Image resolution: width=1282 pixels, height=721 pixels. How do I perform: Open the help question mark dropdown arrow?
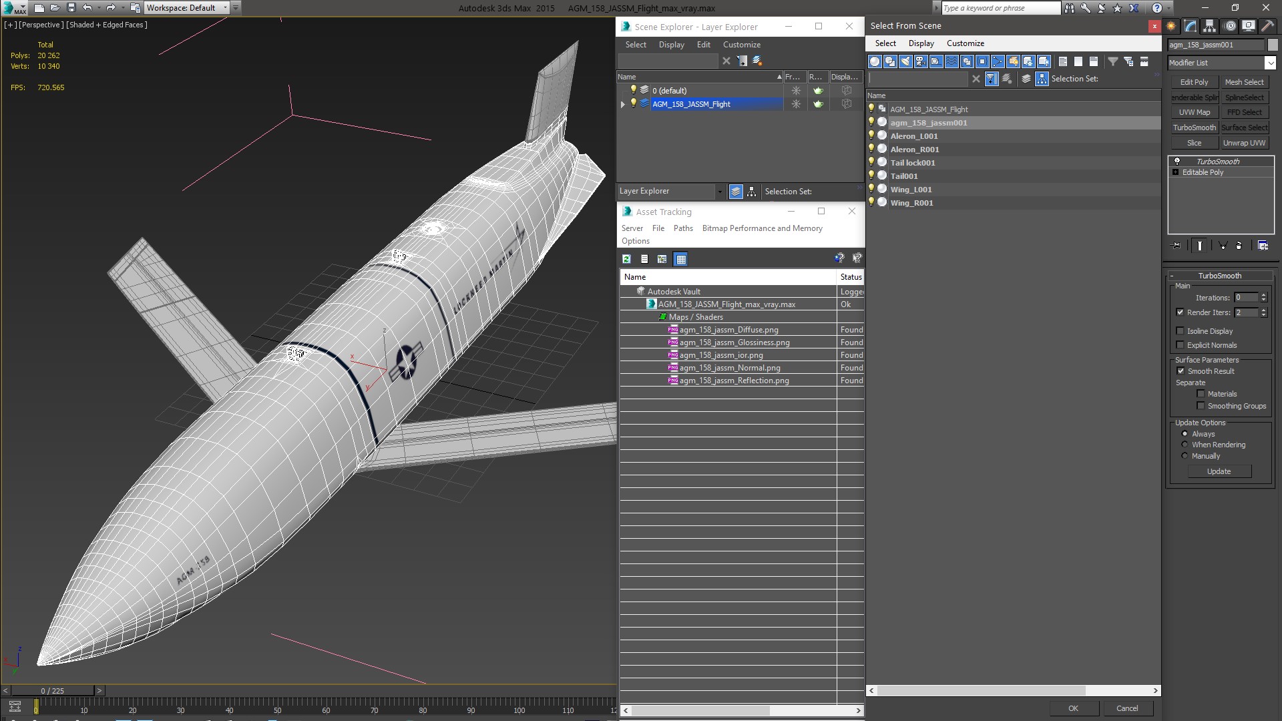[x=1169, y=8]
